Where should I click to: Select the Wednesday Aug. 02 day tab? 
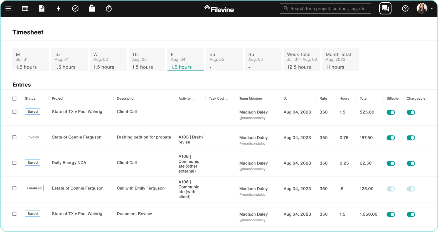pyautogui.click(x=108, y=59)
